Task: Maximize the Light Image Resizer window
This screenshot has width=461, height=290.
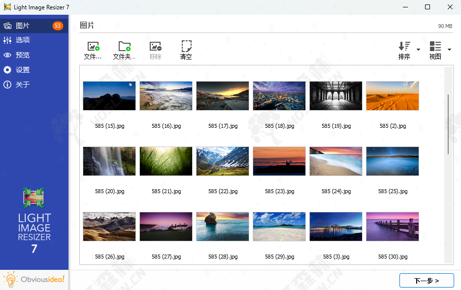Action: click(x=428, y=7)
